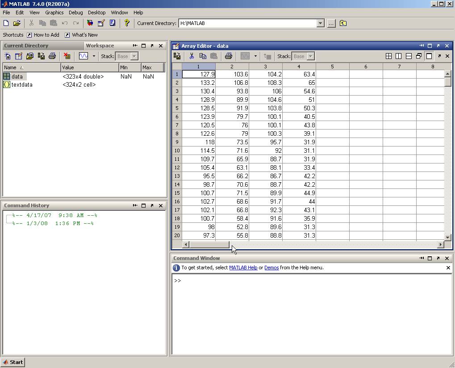Viewport: 455px width, 368px height.
Task: Create a new variable in the Workspace
Action: [8, 56]
